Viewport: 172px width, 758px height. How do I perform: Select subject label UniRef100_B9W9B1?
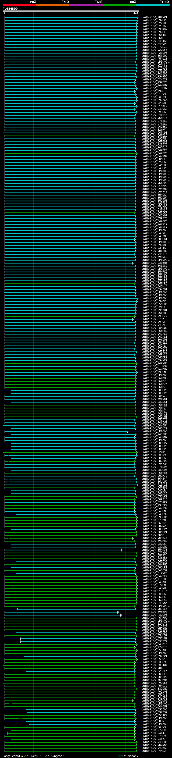pos(154,399)
